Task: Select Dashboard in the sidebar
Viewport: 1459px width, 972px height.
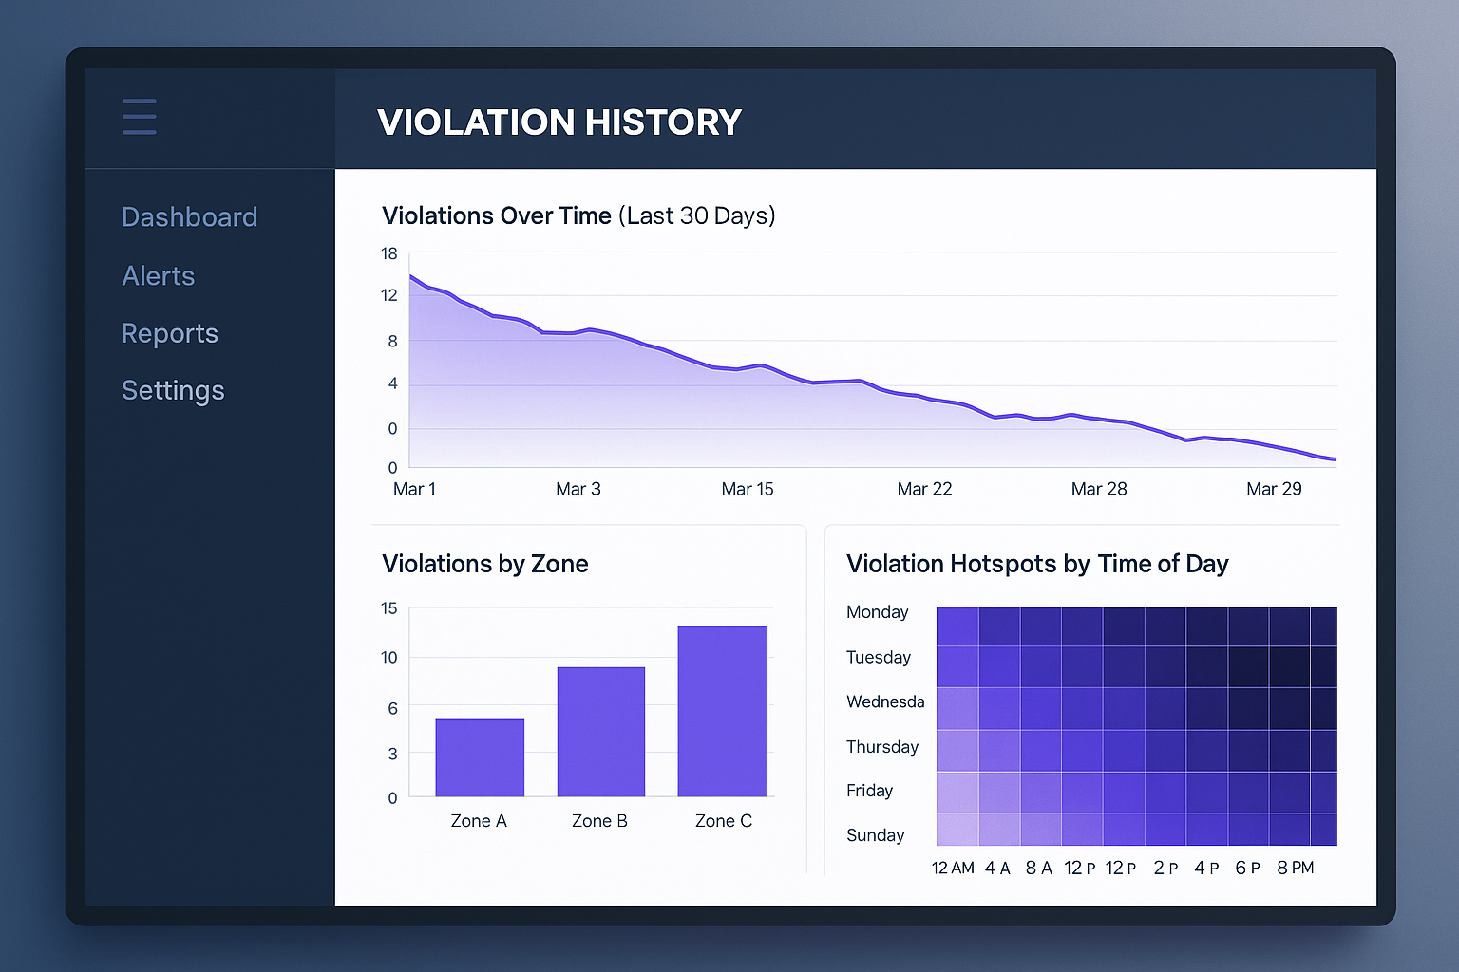Action: point(189,216)
